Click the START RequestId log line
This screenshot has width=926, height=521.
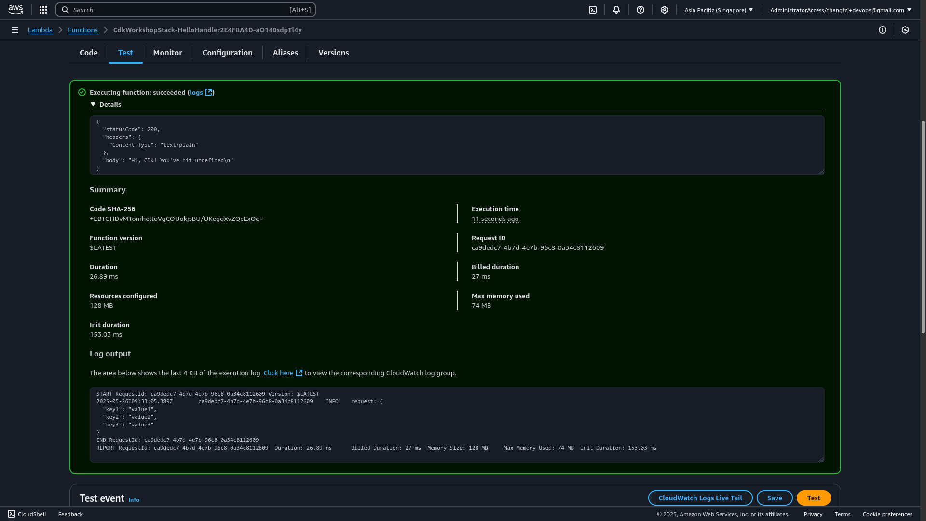tap(207, 394)
